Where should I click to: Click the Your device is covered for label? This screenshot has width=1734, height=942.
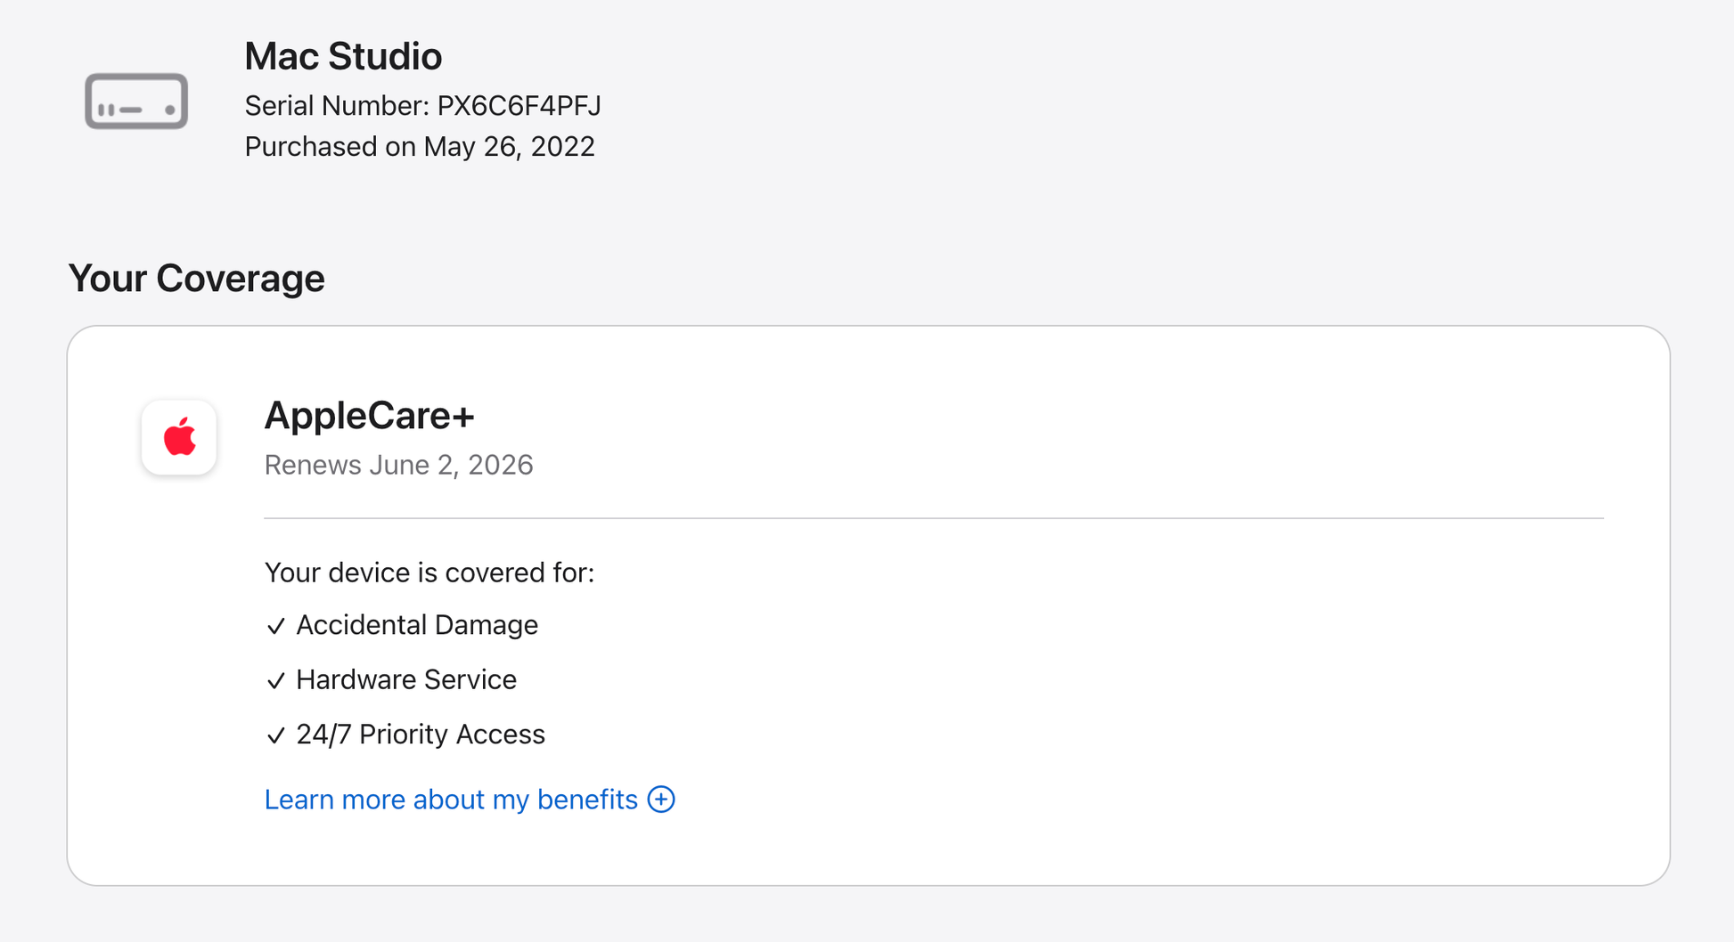coord(429,573)
